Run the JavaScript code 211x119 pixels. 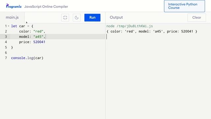pos(92,18)
